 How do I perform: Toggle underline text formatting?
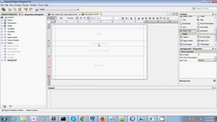point(139,18)
